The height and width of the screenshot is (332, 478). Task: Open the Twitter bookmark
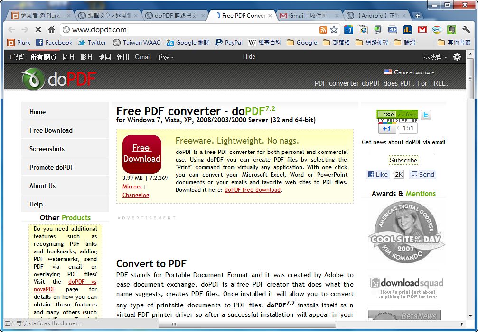(92, 43)
